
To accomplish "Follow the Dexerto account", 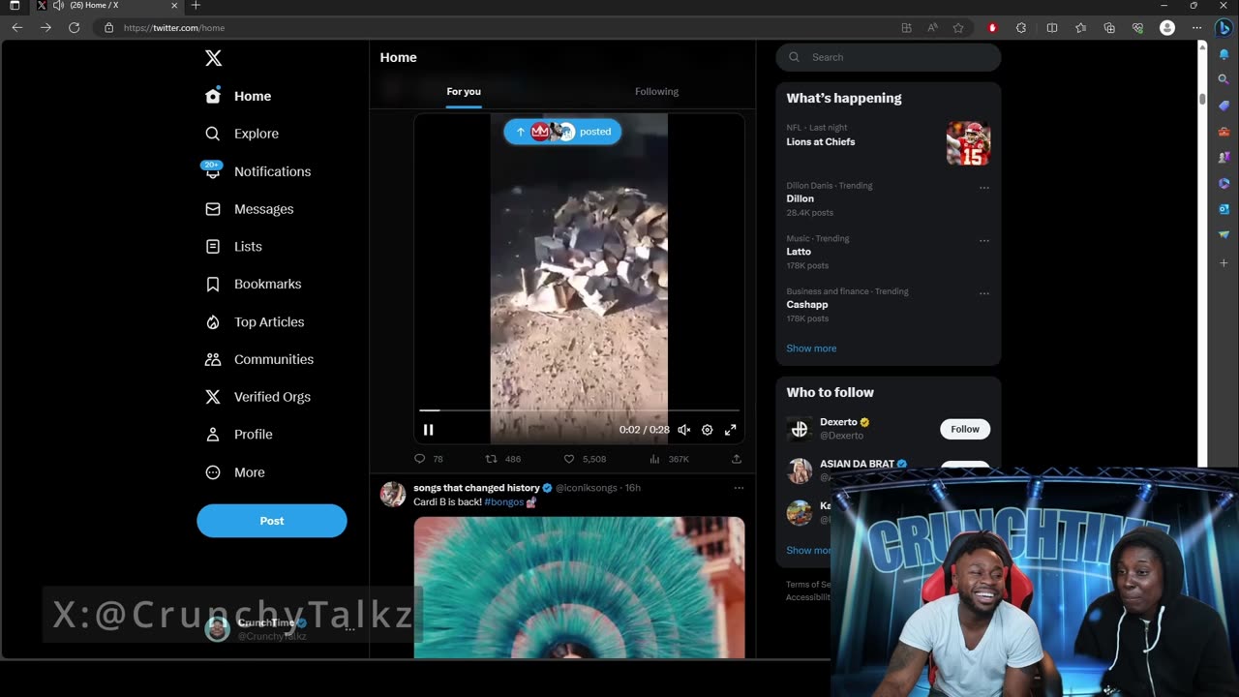I will 965,429.
